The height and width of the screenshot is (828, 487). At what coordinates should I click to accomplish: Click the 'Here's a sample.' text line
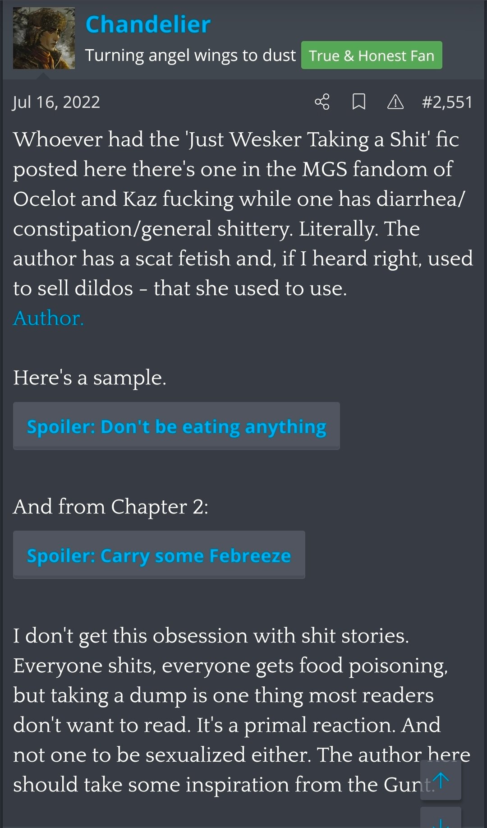(90, 378)
